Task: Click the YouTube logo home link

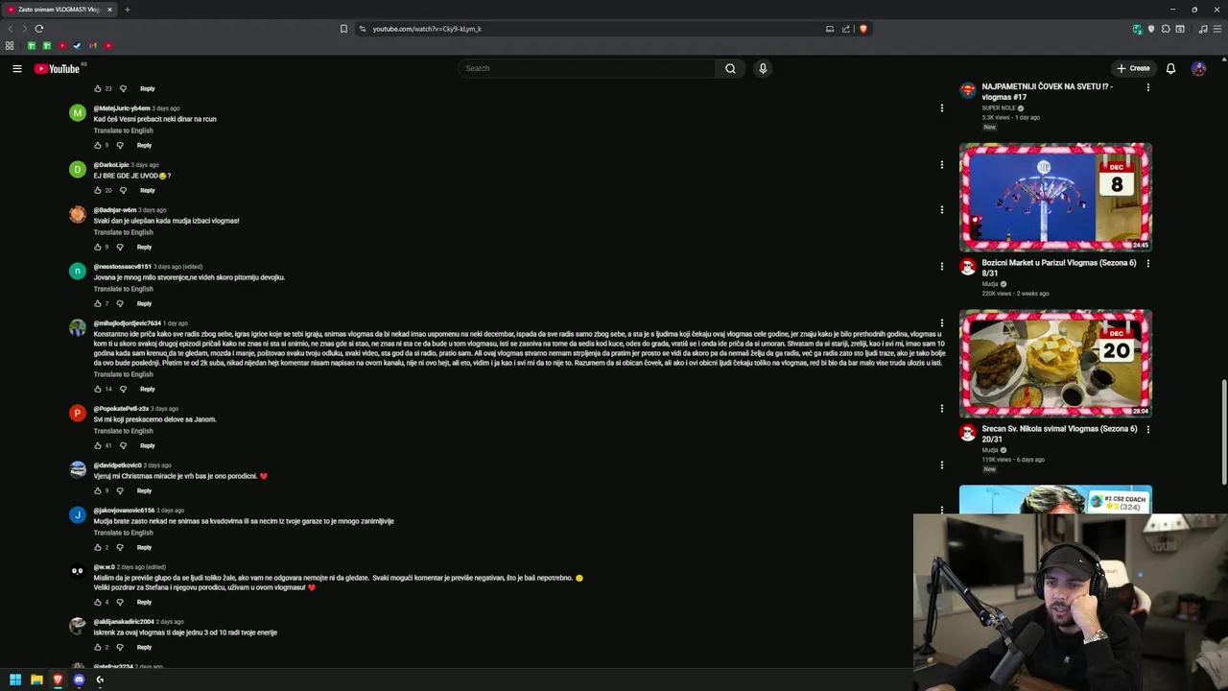Action: 58,68
